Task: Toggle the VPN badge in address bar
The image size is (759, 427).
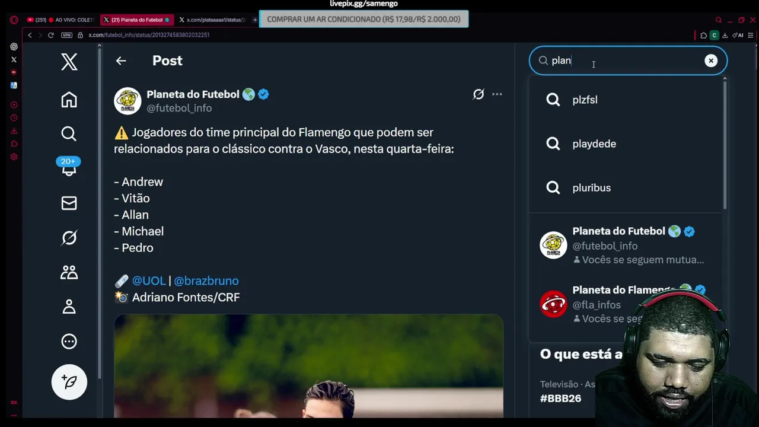Action: tap(66, 35)
